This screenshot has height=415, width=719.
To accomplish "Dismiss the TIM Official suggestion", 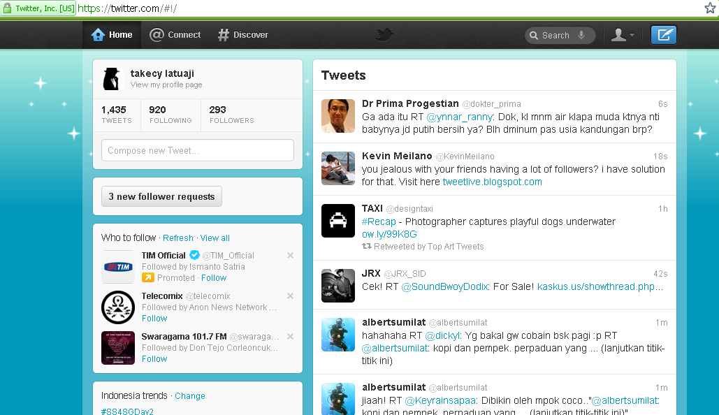I will 290,256.
